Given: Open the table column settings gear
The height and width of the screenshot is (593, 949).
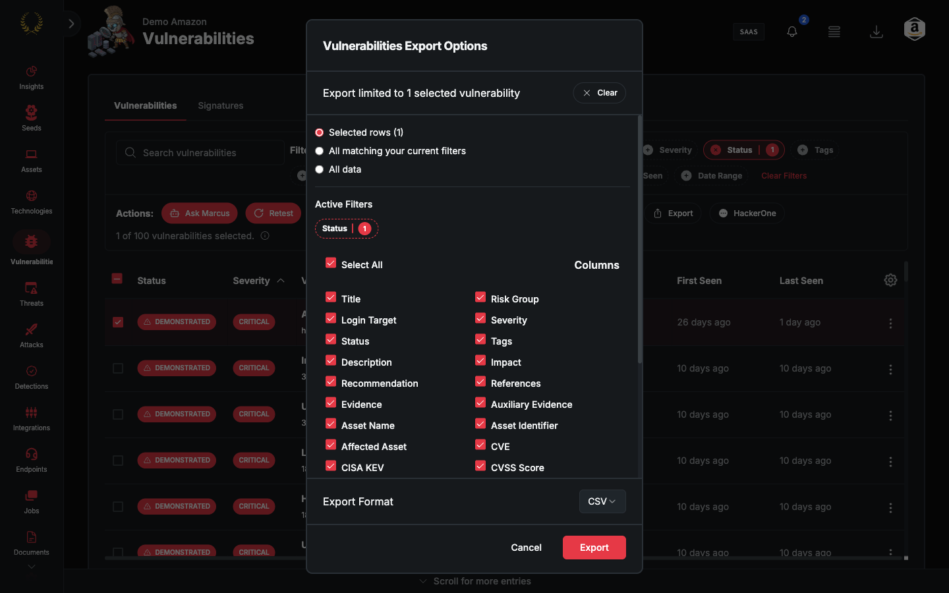Looking at the screenshot, I should coord(890,280).
